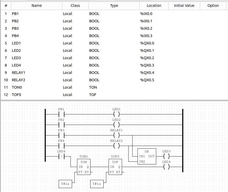Select the OR function block
Image resolution: width=228 pixels, height=192 pixels.
pos(147,156)
